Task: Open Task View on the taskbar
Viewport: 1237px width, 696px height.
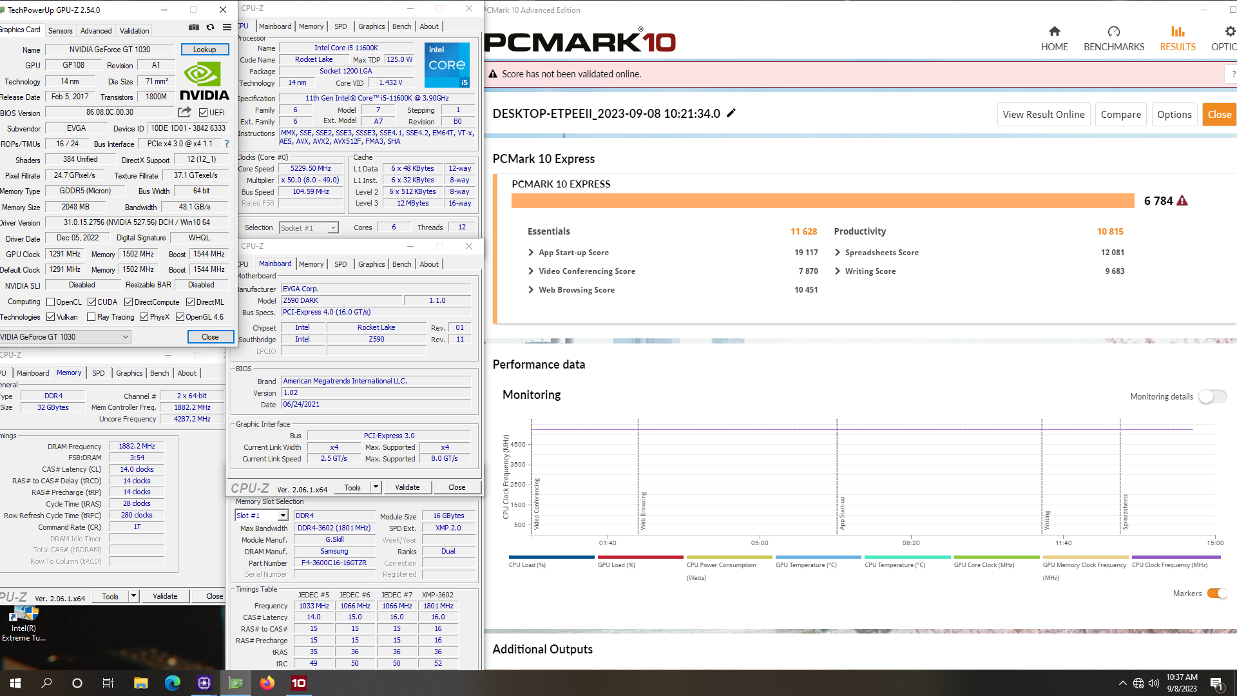Action: [x=108, y=683]
